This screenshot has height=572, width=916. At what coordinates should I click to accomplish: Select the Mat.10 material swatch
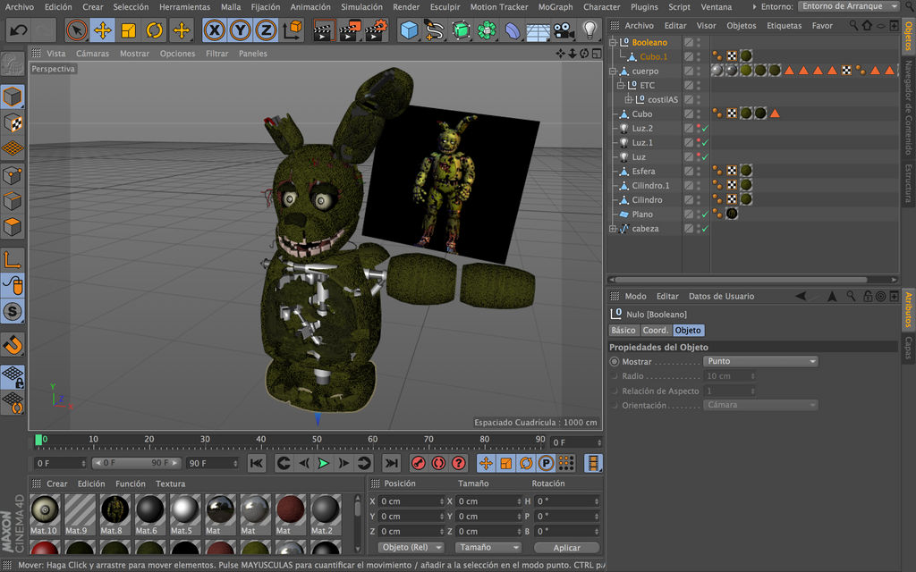click(45, 514)
